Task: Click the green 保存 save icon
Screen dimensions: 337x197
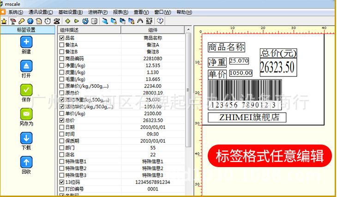Action: pyautogui.click(x=26, y=90)
